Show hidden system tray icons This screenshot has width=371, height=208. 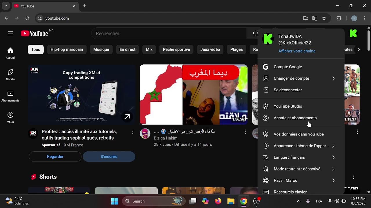(299, 201)
